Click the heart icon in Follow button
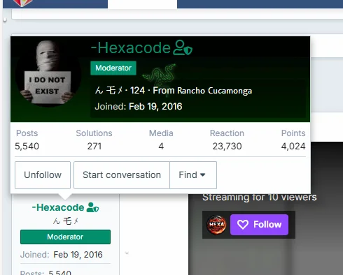This screenshot has height=275, width=343. coord(243,225)
